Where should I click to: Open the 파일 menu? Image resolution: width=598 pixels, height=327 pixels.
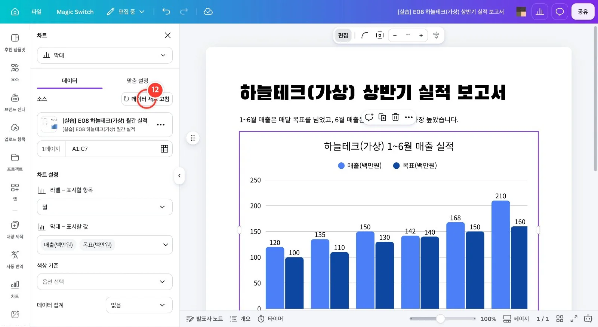37,12
